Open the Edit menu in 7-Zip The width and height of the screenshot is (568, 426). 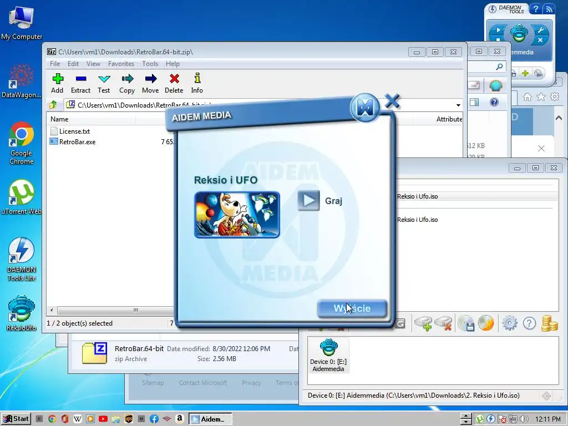[x=73, y=64]
